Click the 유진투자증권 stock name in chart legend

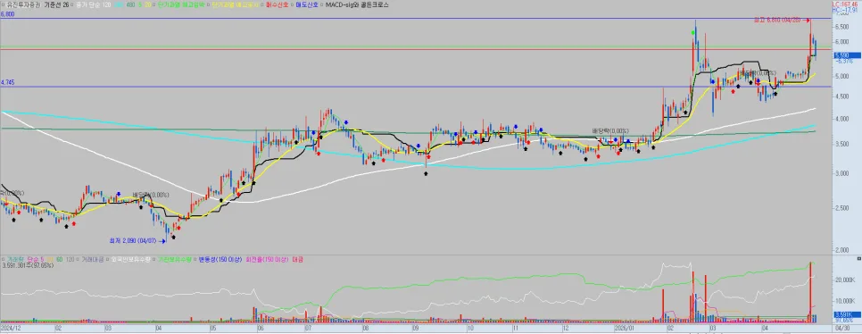click(24, 4)
